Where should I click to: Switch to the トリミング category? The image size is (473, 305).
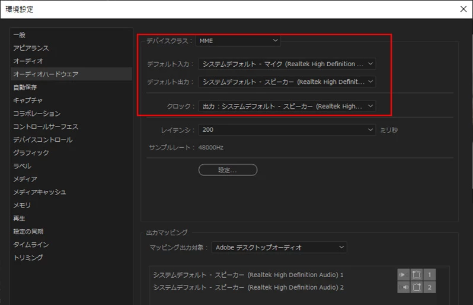click(71, 258)
